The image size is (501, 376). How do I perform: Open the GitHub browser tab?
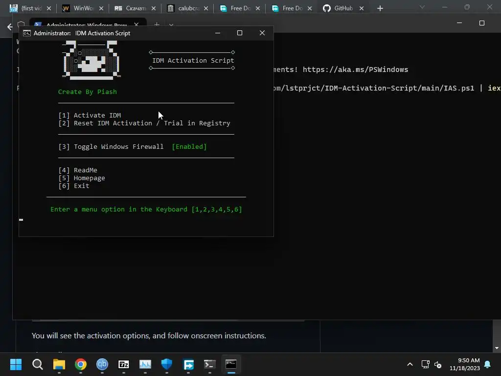point(339,8)
